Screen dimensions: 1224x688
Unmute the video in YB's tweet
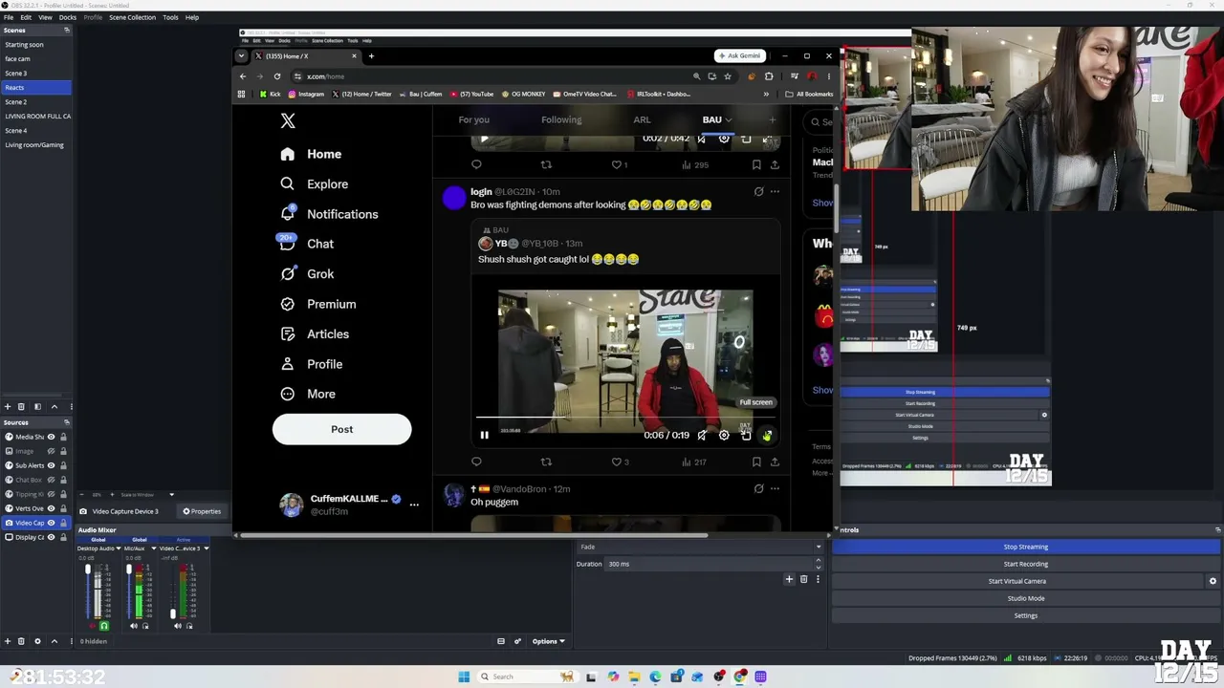click(702, 435)
